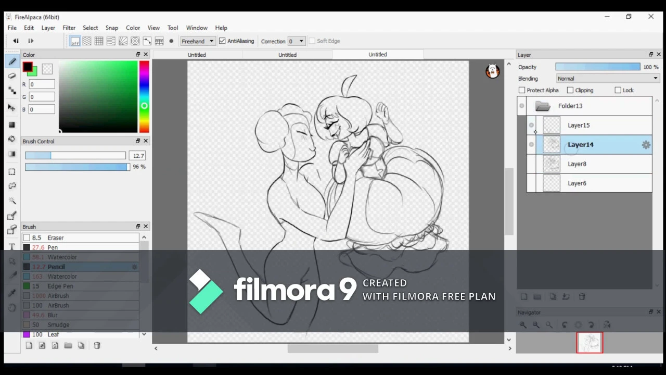Viewport: 666px width, 375px height.
Task: Select the rectangular Select tool
Action: 12,171
